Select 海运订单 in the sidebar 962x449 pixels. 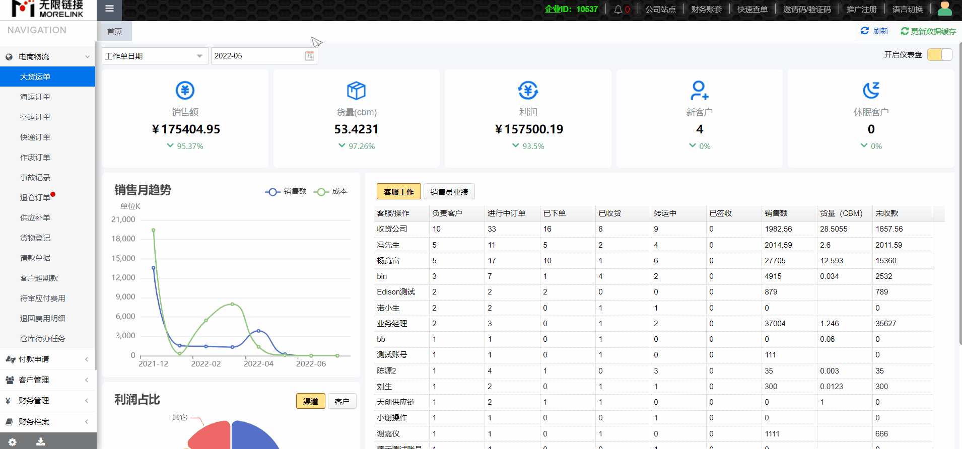click(35, 97)
